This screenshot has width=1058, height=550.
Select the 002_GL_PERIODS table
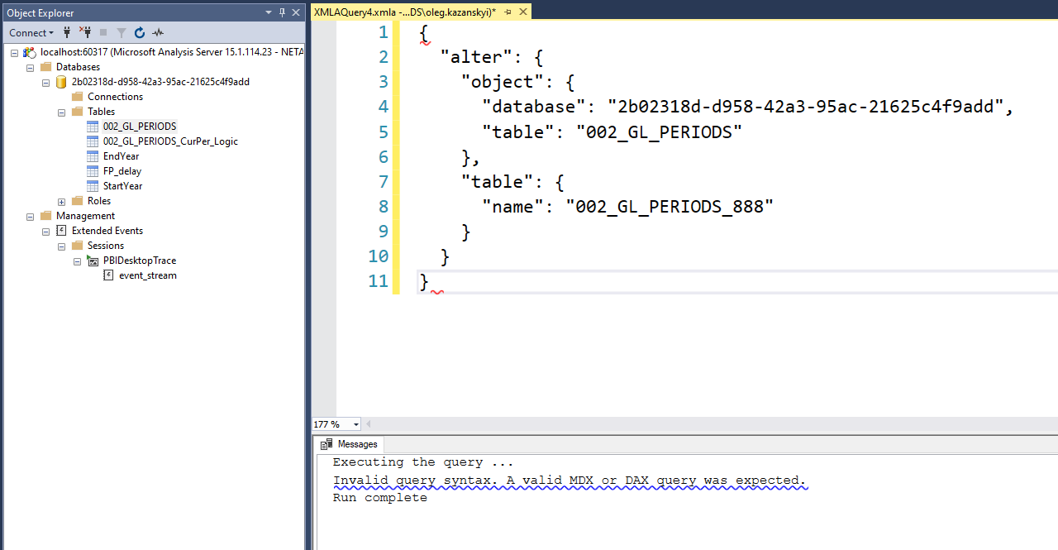click(x=139, y=126)
